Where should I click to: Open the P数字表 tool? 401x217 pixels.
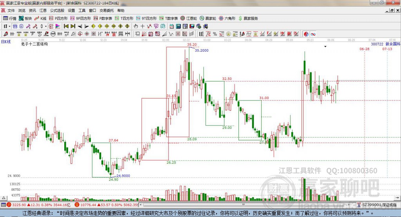[103, 18]
